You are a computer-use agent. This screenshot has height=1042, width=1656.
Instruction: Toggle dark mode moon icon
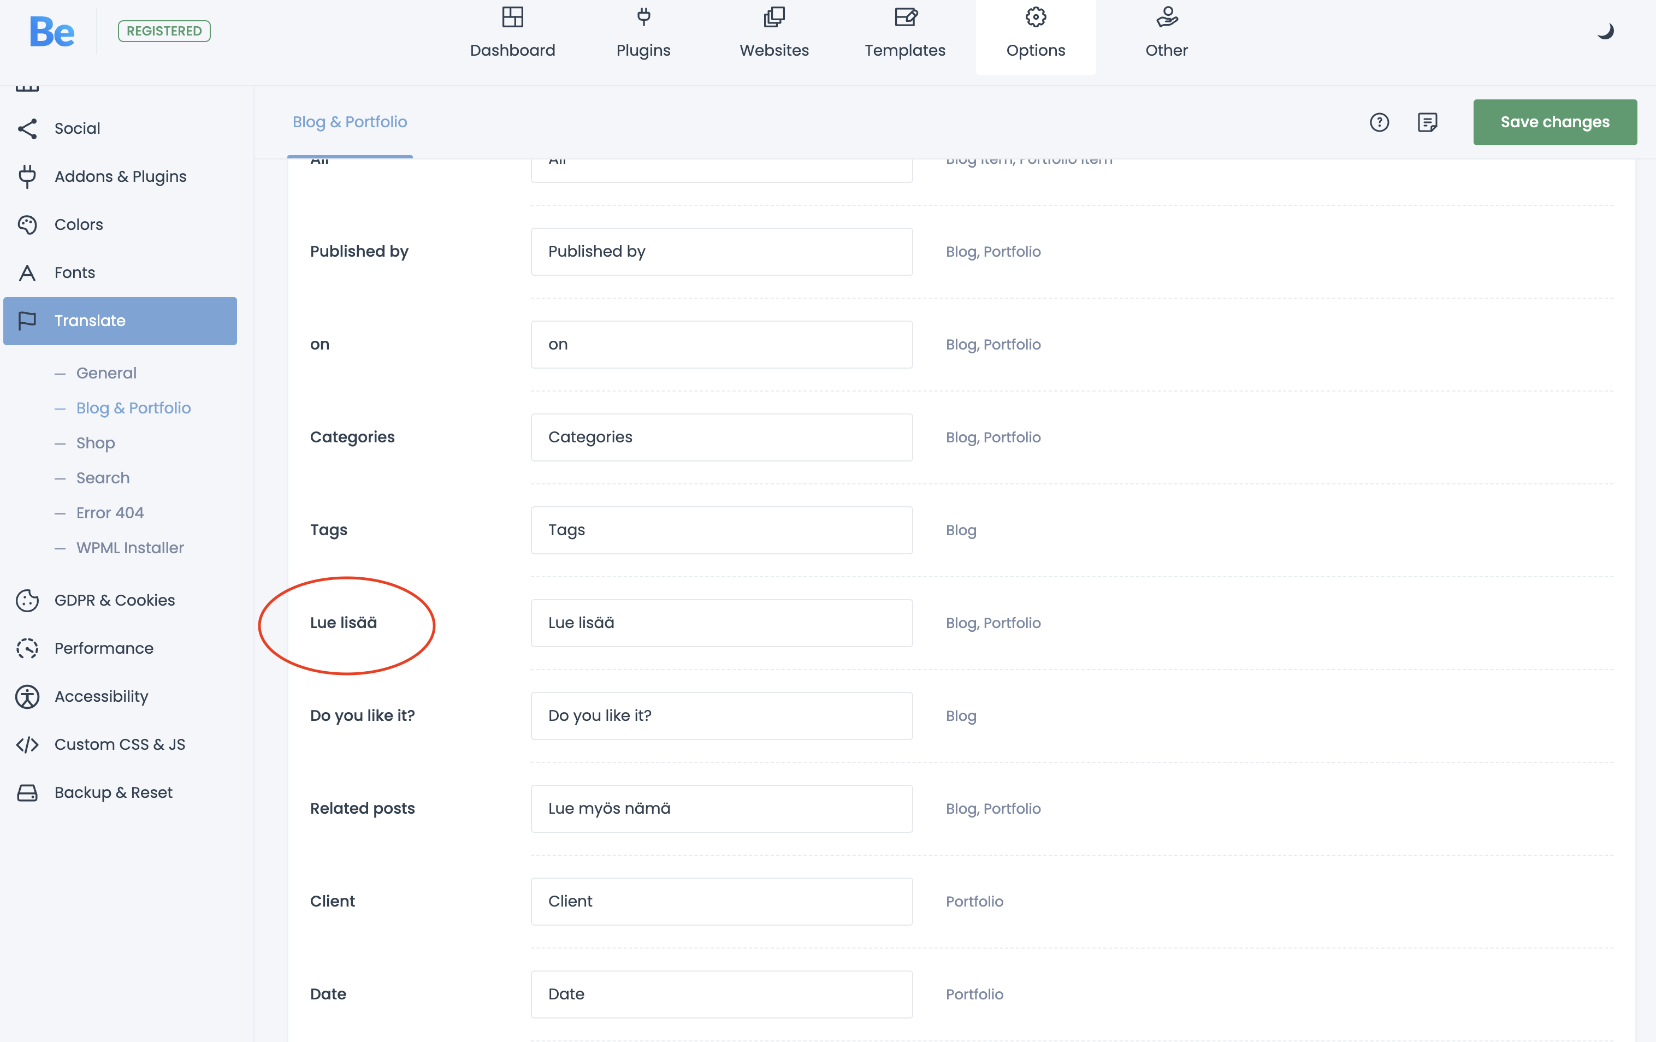[1605, 31]
